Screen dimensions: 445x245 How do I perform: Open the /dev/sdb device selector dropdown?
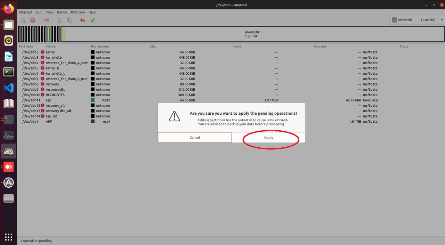coord(417,20)
